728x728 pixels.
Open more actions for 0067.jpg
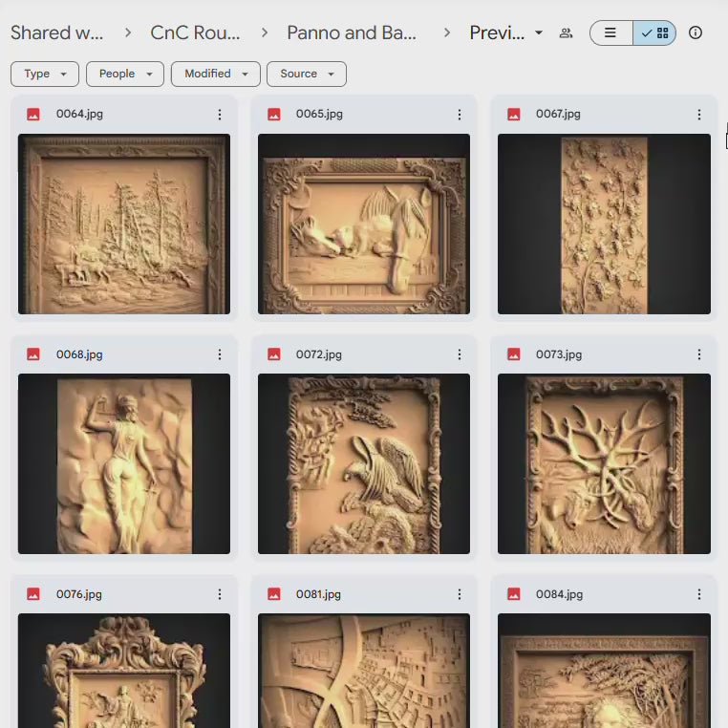[698, 115]
